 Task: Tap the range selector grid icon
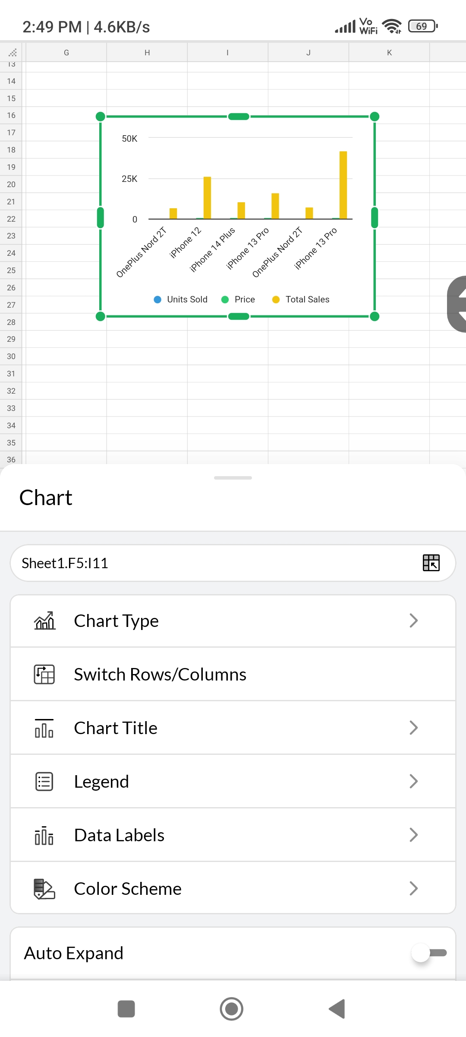tap(431, 563)
